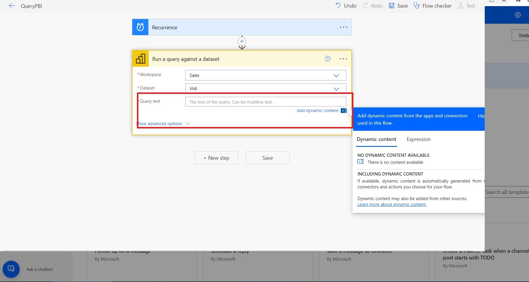This screenshot has height=282, width=529.
Task: Click Save in the top toolbar
Action: pyautogui.click(x=398, y=6)
